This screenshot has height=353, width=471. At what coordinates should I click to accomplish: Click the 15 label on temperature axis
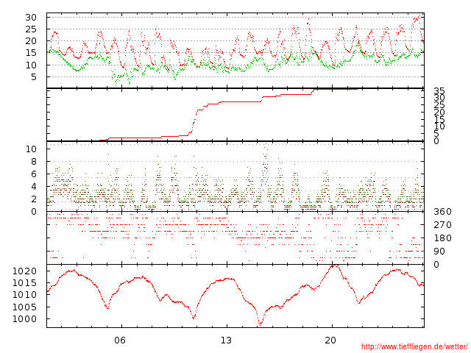[x=31, y=53]
